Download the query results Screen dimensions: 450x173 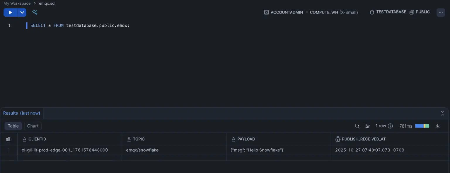click(438, 126)
